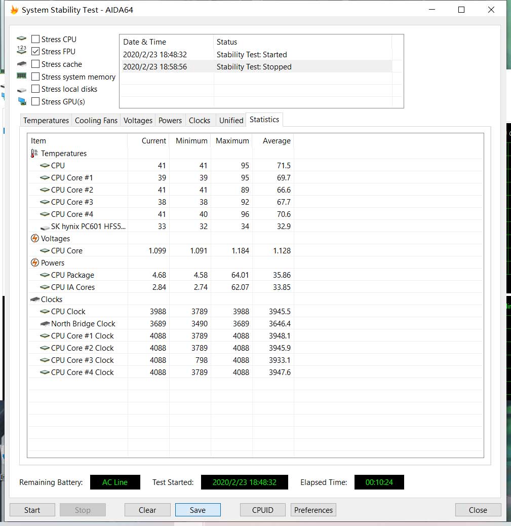This screenshot has height=526, width=511.
Task: Click the chip icon of the CPU Core #3 temperature row
Action: pos(45,202)
